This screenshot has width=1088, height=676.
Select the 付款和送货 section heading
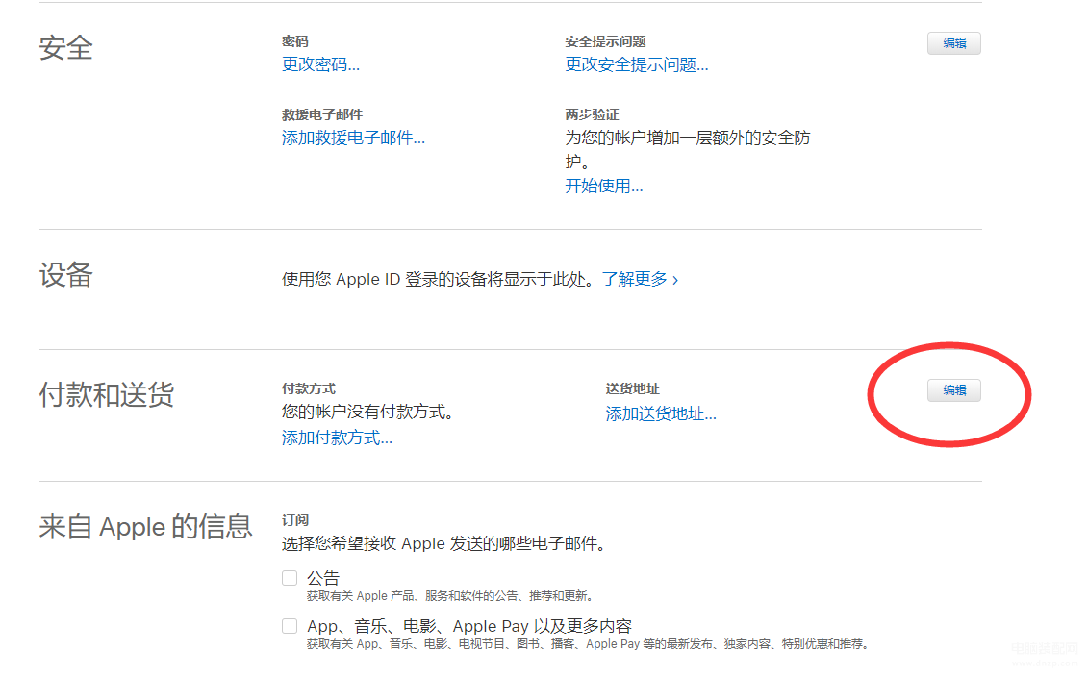[x=106, y=395]
